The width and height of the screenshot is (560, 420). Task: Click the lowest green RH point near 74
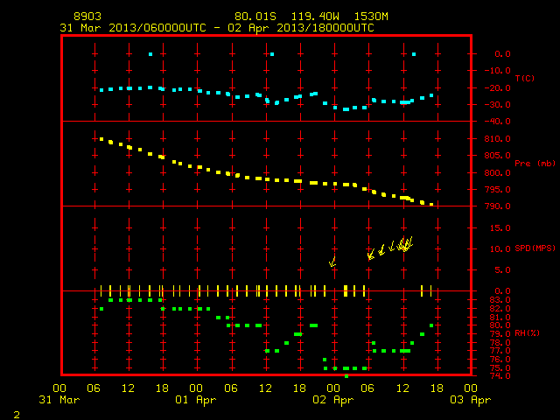(x=346, y=376)
